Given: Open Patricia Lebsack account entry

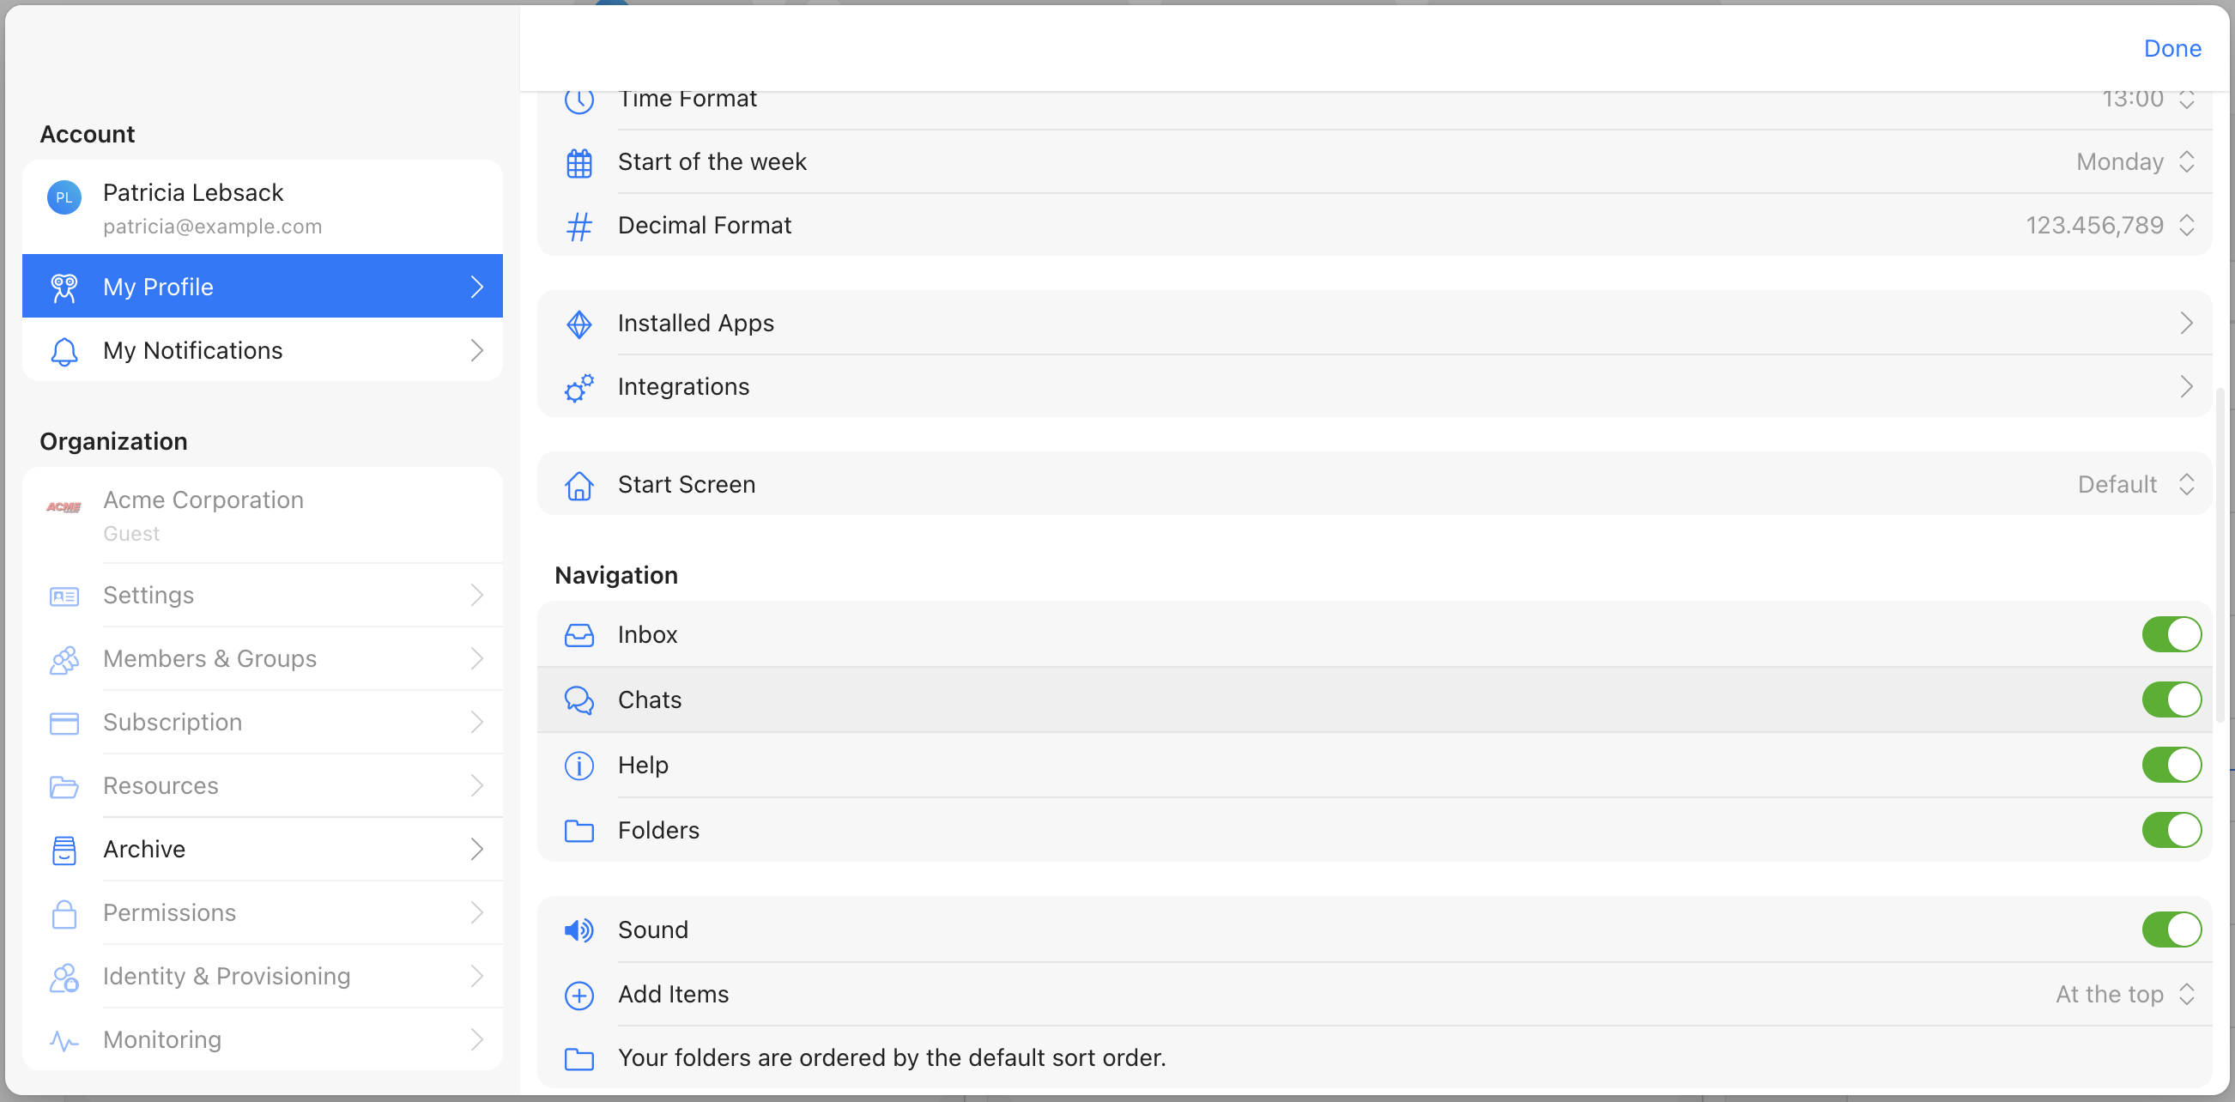Looking at the screenshot, I should 262,209.
